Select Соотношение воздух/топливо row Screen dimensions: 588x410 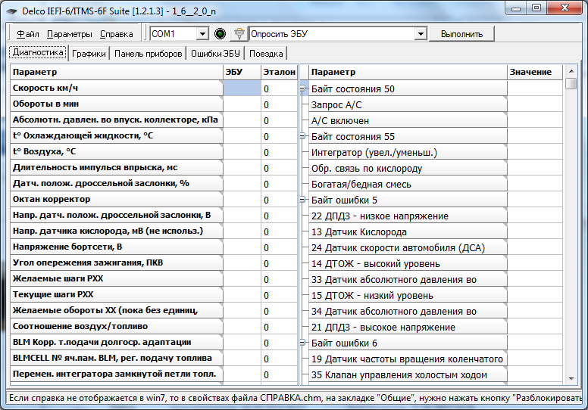click(x=117, y=327)
